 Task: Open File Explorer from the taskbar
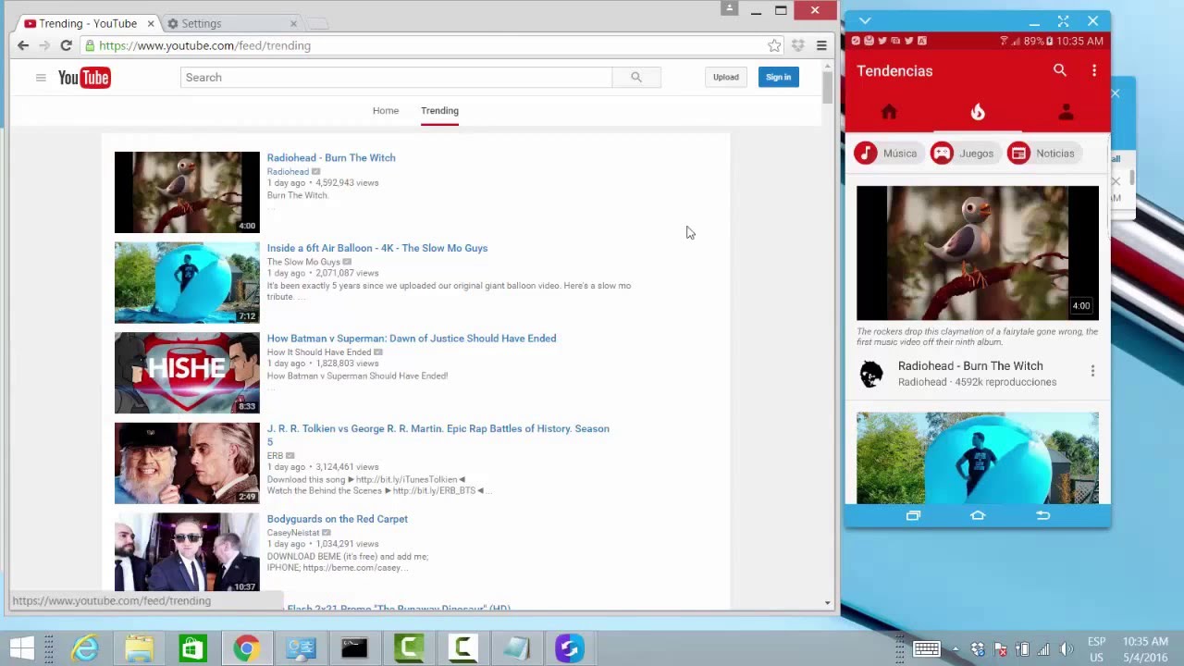(x=139, y=648)
